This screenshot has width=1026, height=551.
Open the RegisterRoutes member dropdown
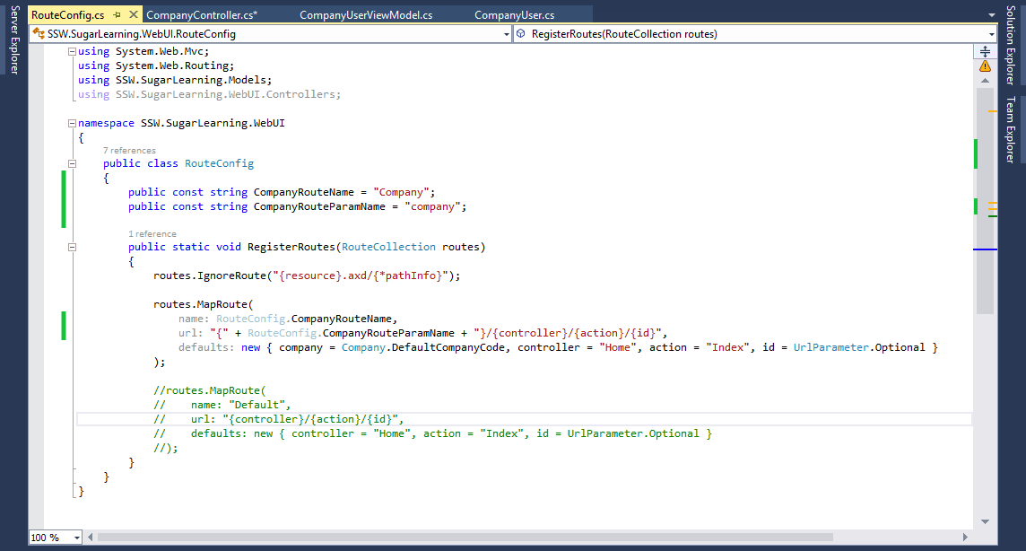(990, 34)
